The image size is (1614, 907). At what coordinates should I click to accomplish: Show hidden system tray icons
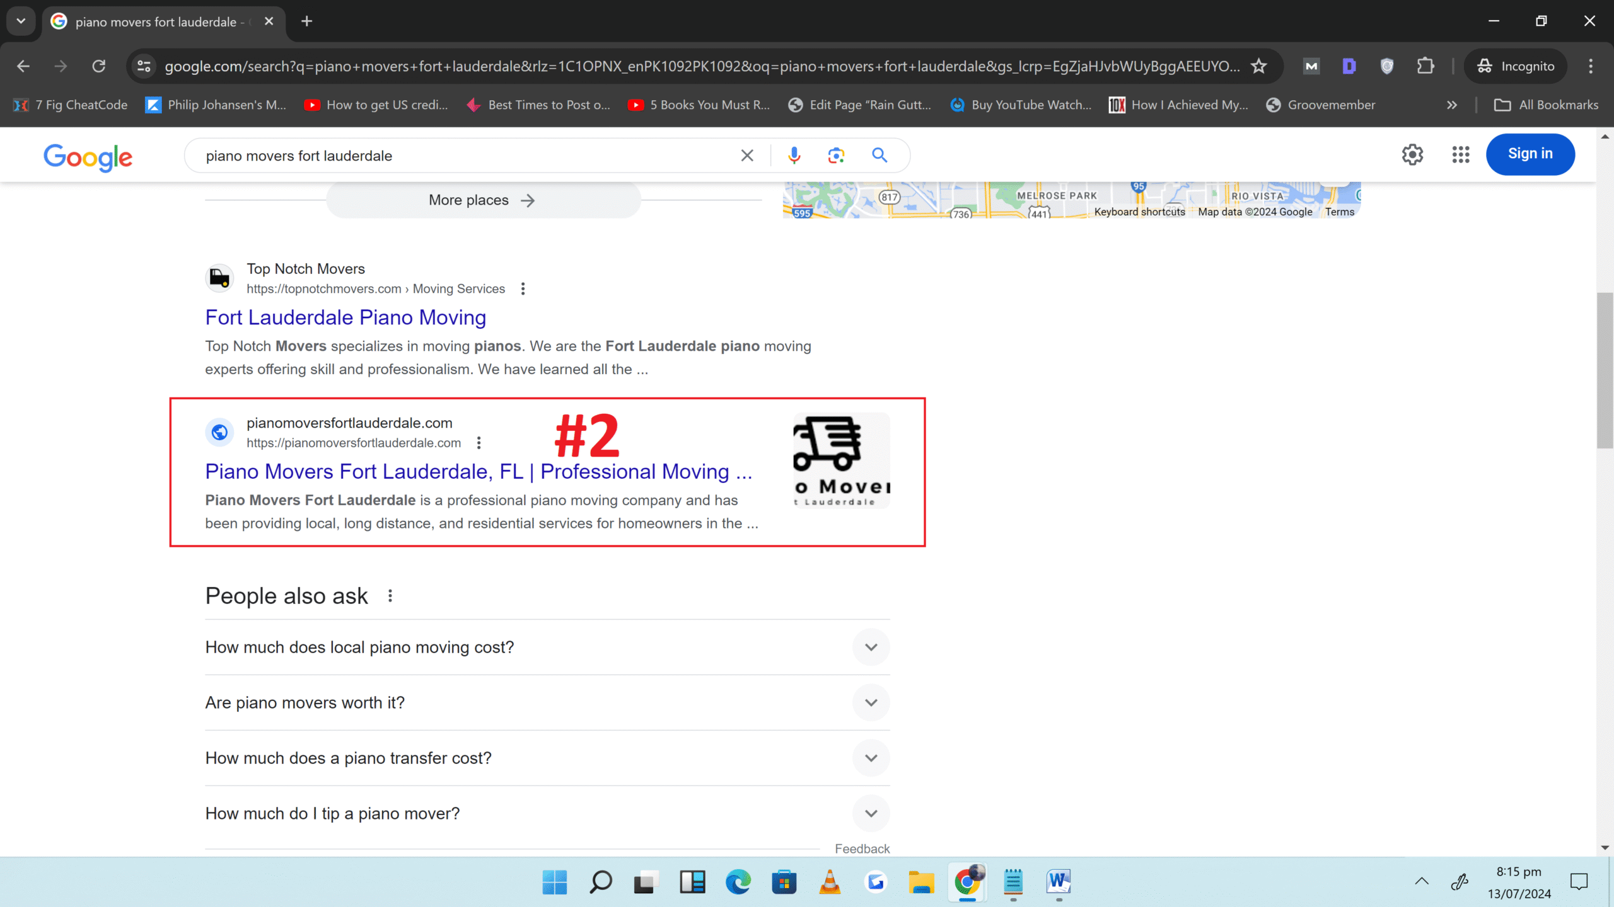(1422, 882)
